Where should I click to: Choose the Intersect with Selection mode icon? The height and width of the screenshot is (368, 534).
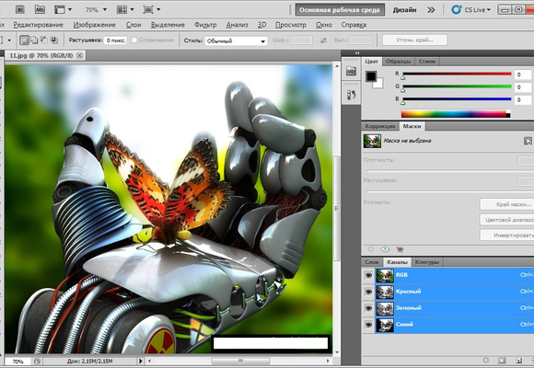coord(53,40)
